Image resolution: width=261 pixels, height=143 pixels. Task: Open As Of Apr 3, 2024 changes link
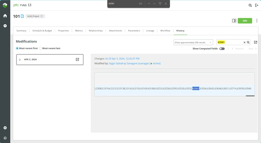122,59
